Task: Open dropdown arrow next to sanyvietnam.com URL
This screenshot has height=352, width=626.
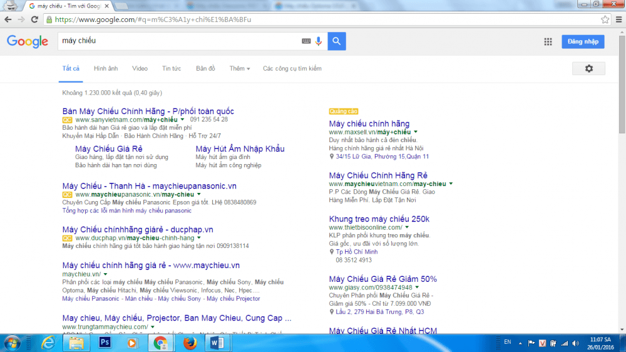Action: point(182,120)
